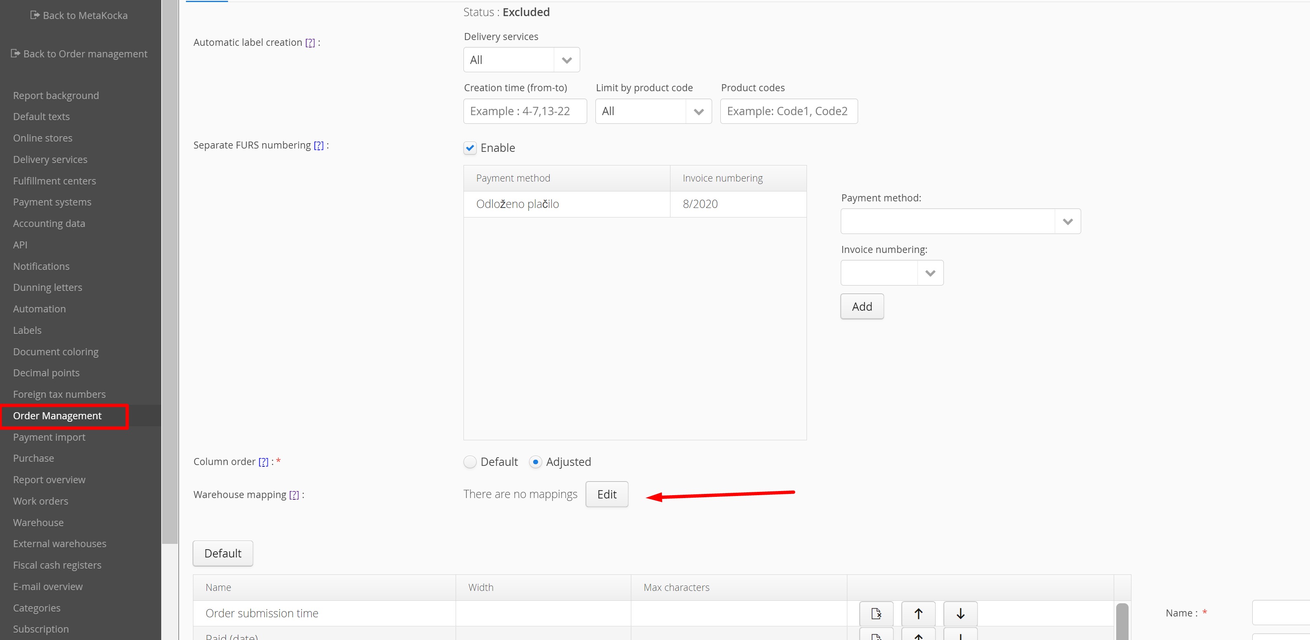The image size is (1310, 640).
Task: Click the Product codes input field
Action: point(788,111)
